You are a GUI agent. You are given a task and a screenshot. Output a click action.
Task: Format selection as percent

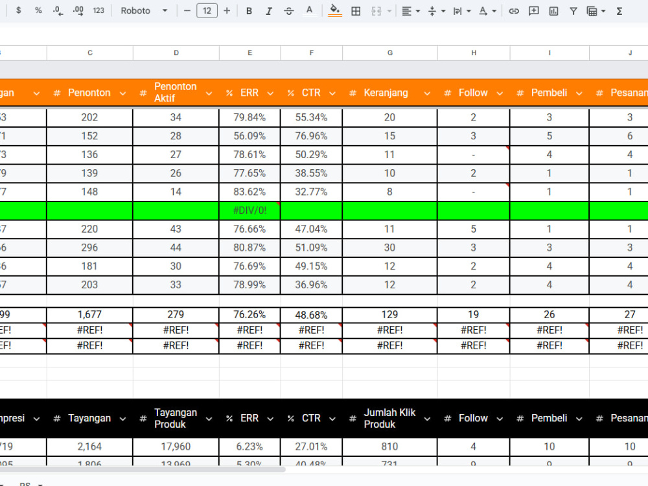point(38,11)
